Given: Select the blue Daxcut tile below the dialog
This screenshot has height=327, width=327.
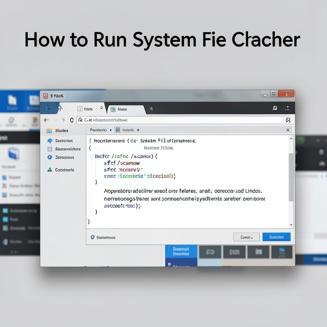Looking at the screenshot, I should [x=181, y=251].
